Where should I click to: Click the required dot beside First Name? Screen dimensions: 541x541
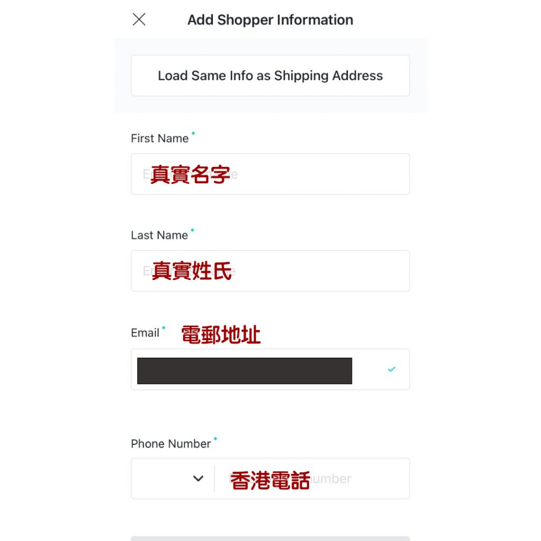tap(193, 133)
